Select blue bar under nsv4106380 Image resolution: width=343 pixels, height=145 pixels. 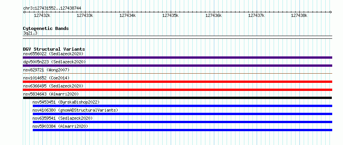pos(182,114)
